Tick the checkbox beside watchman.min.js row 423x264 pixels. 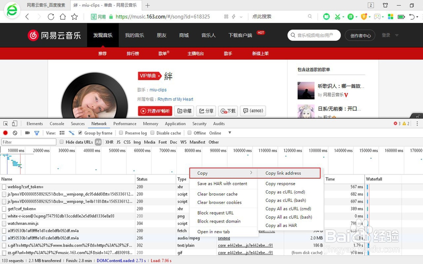(x=4, y=223)
